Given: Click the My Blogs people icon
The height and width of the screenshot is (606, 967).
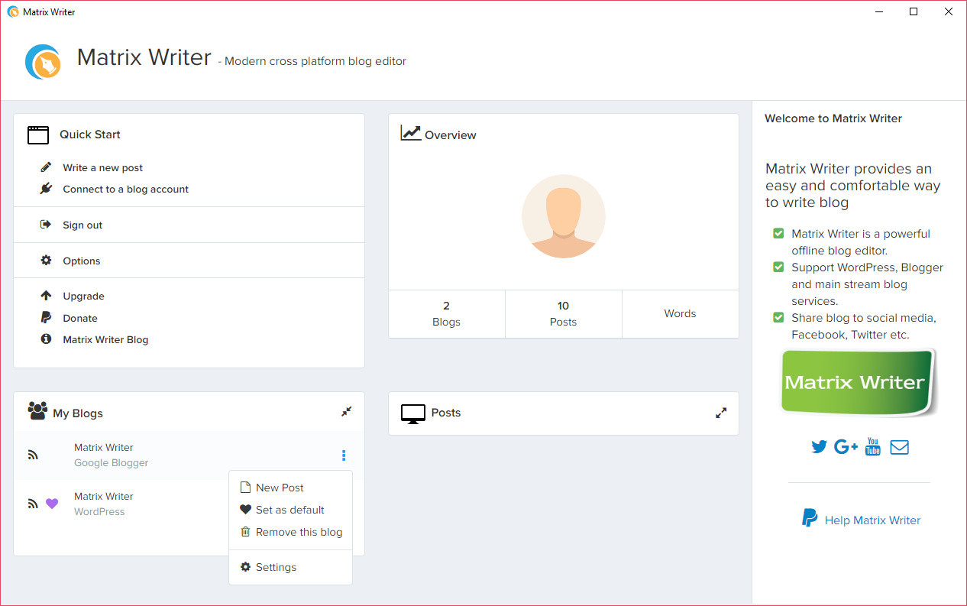Looking at the screenshot, I should (37, 411).
